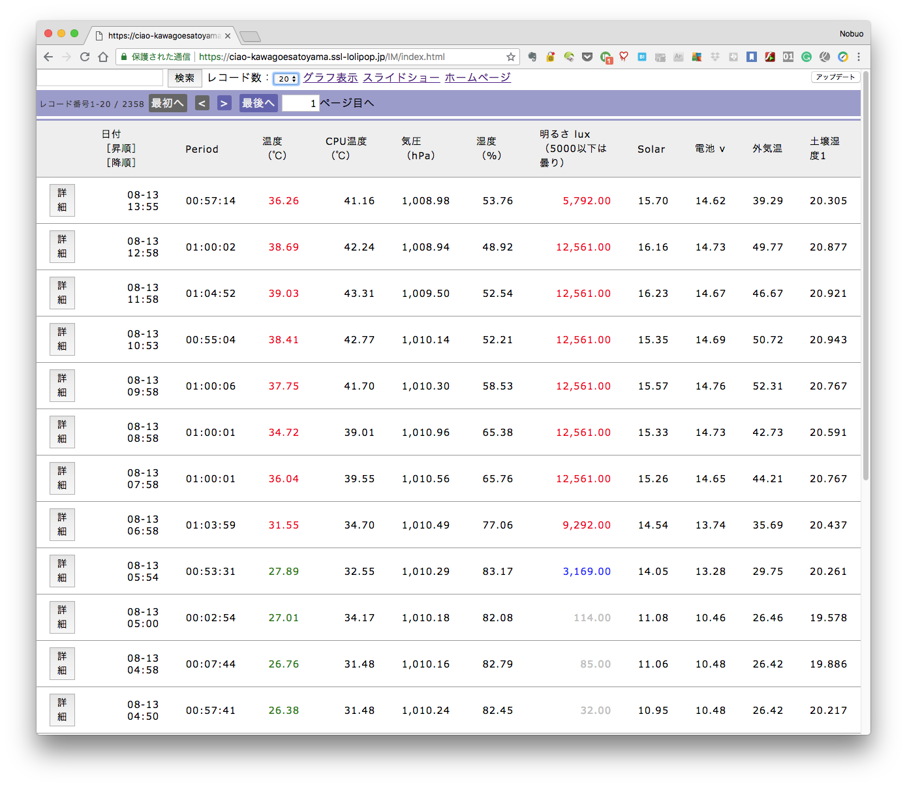Click the Dropbox extension icon

tap(715, 57)
